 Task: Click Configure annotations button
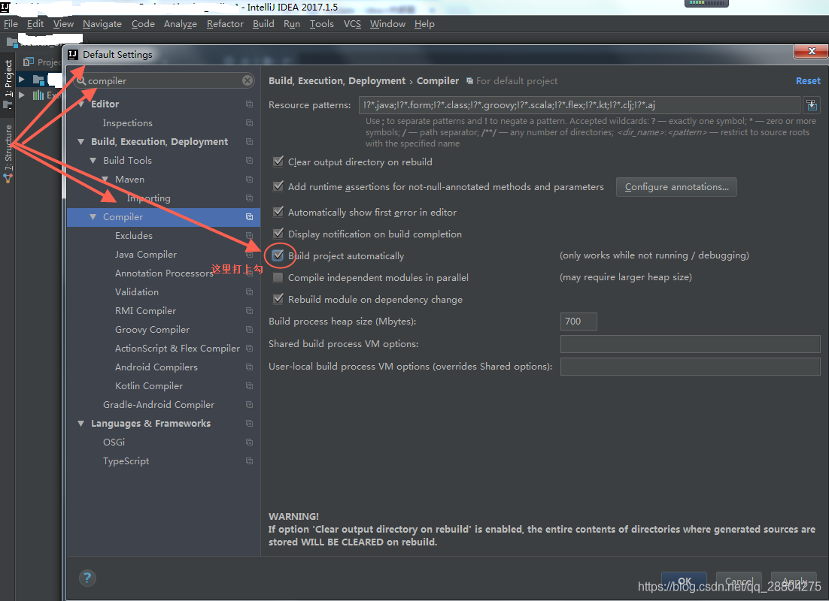click(676, 187)
